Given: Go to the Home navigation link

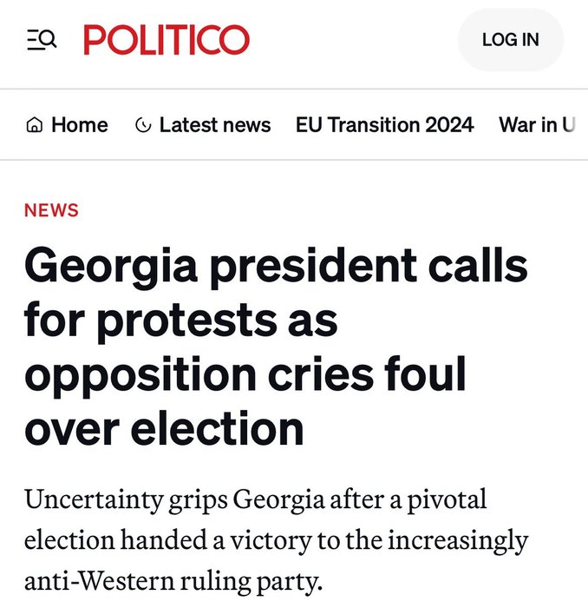Looking at the screenshot, I should 79,125.
